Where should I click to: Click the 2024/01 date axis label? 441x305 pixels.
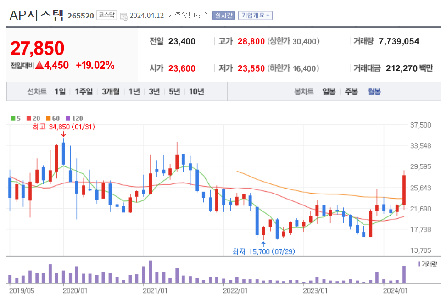tap(395, 291)
